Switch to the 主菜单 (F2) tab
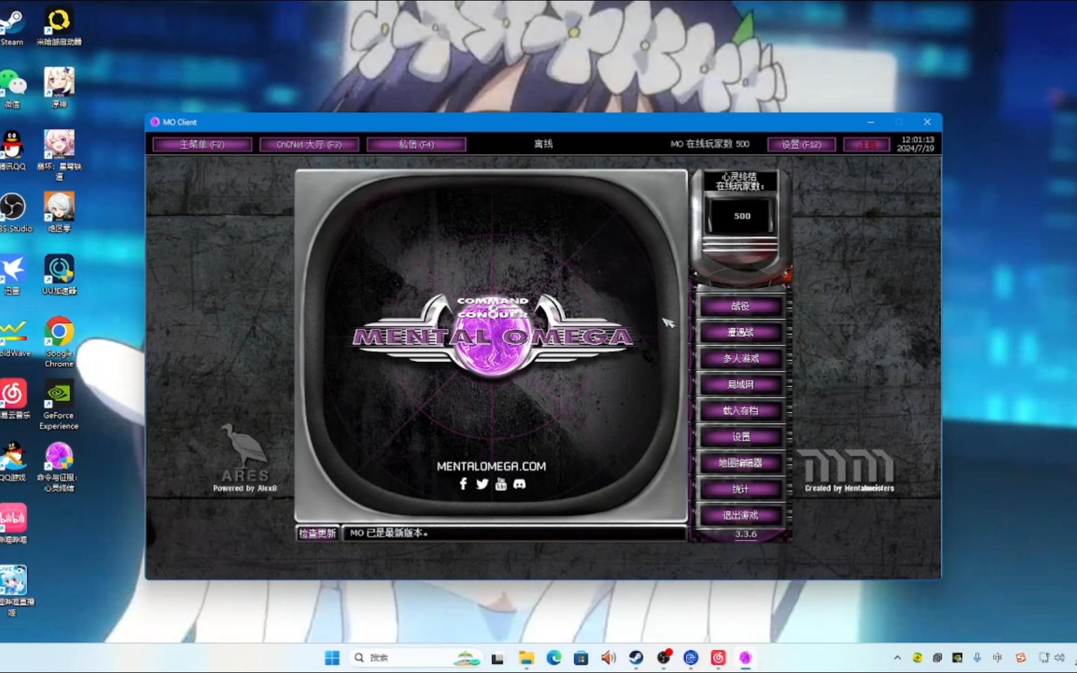Screen dimensions: 1077x673 tap(202, 145)
